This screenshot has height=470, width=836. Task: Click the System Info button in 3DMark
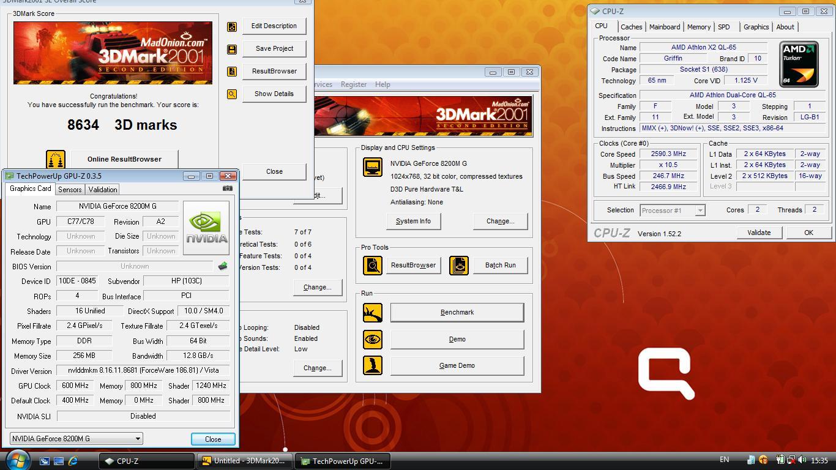(413, 222)
